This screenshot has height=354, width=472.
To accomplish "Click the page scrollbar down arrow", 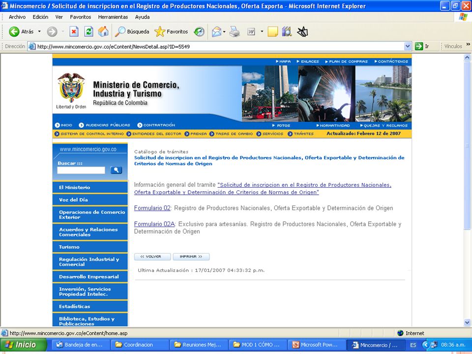I will click(x=467, y=323).
